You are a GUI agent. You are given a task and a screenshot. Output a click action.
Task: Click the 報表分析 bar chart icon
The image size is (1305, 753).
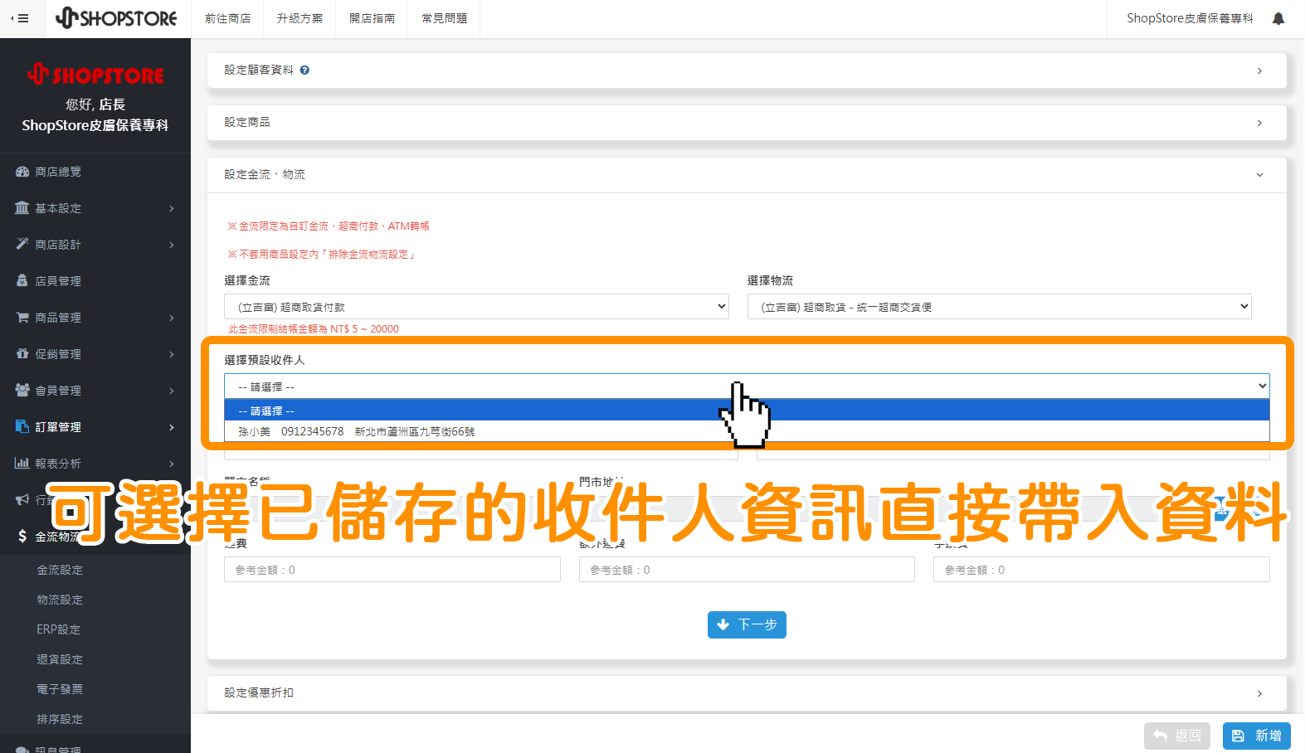22,464
